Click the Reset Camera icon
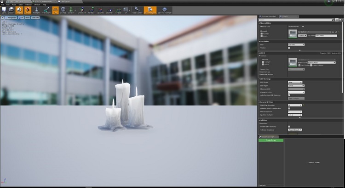 [137, 10]
